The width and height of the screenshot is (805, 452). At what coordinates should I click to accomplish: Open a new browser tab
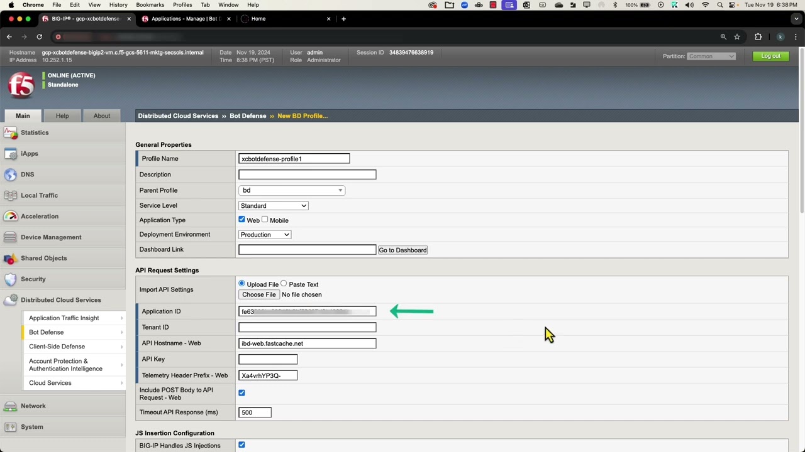point(343,19)
